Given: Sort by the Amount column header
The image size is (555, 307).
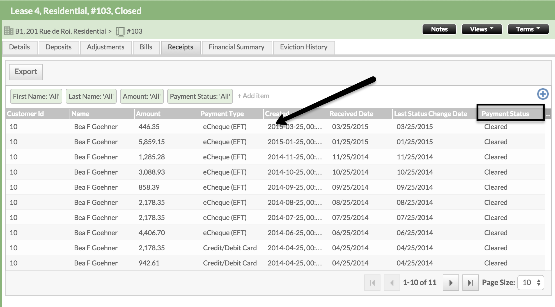Looking at the screenshot, I should (x=148, y=114).
